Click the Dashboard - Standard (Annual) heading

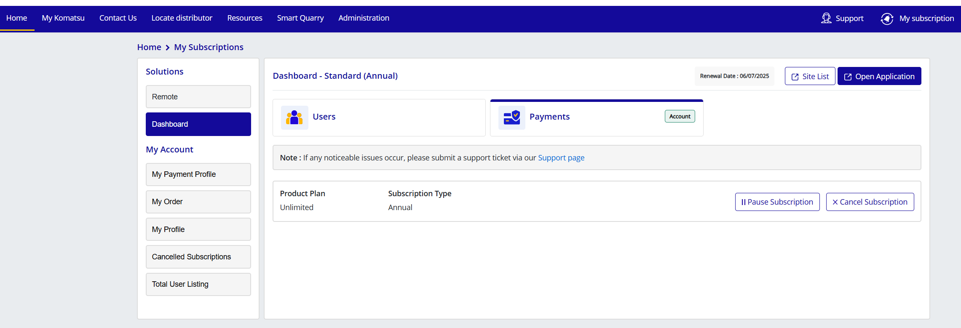point(335,76)
